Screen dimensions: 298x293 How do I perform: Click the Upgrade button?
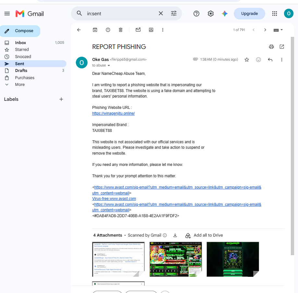pyautogui.click(x=249, y=14)
